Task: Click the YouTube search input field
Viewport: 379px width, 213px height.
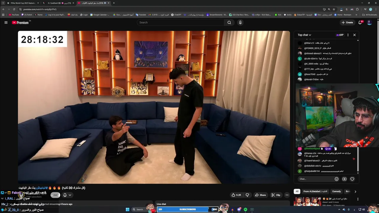Action: click(x=181, y=22)
